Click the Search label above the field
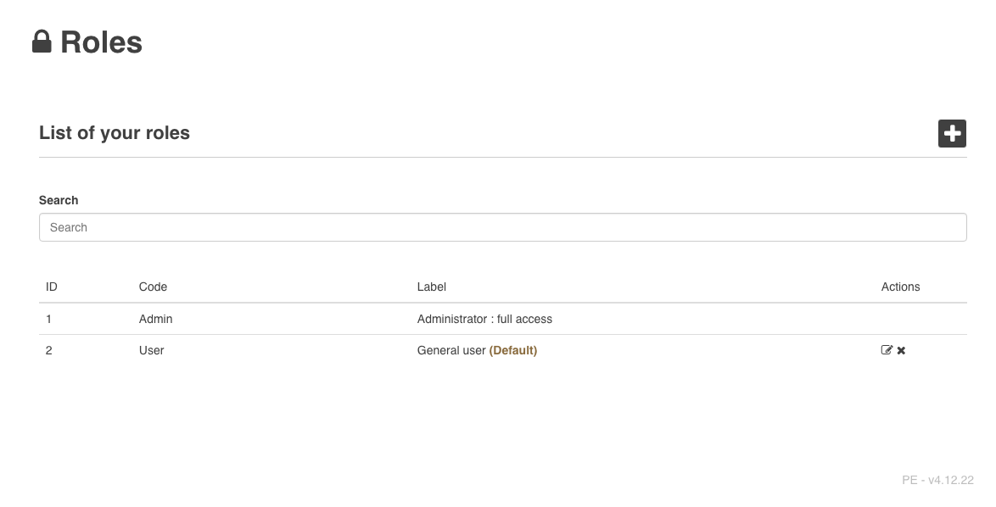This screenshot has width=996, height=507. [59, 200]
